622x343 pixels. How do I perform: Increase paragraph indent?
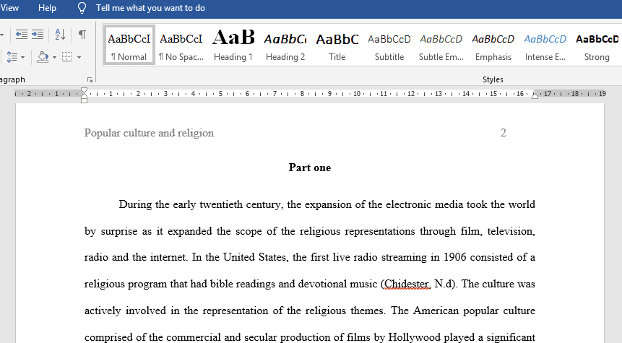click(x=38, y=35)
